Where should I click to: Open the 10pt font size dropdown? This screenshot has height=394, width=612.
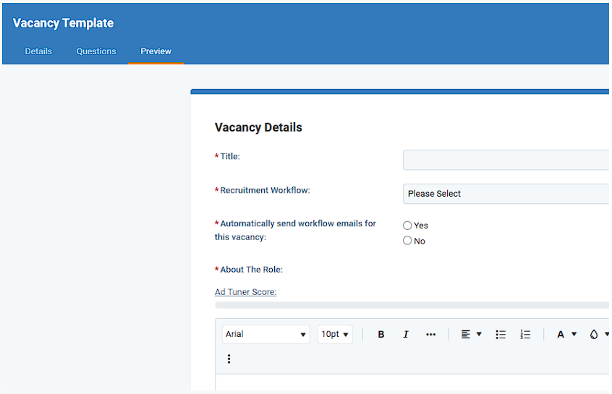[335, 334]
